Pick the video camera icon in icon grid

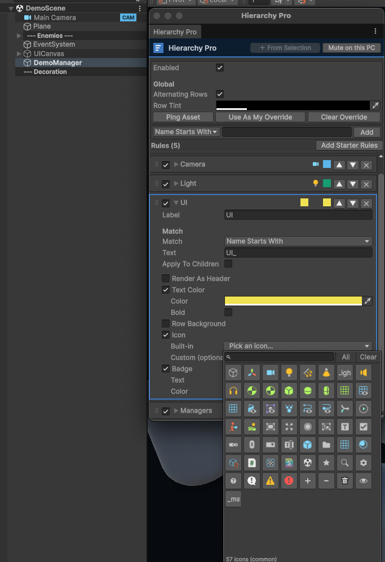pos(270,373)
